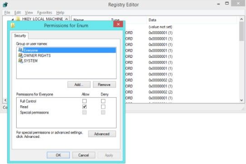Collapse the HKEY_LOCAL_MACHINE tree node
246x164 pixels.
point(13,19)
